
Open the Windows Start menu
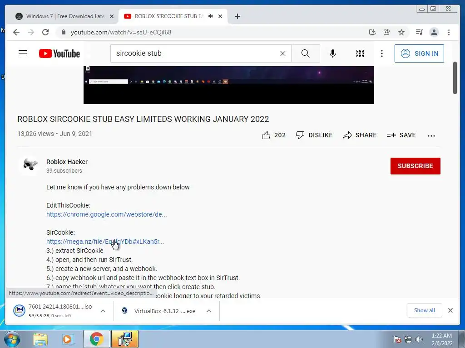[12, 339]
